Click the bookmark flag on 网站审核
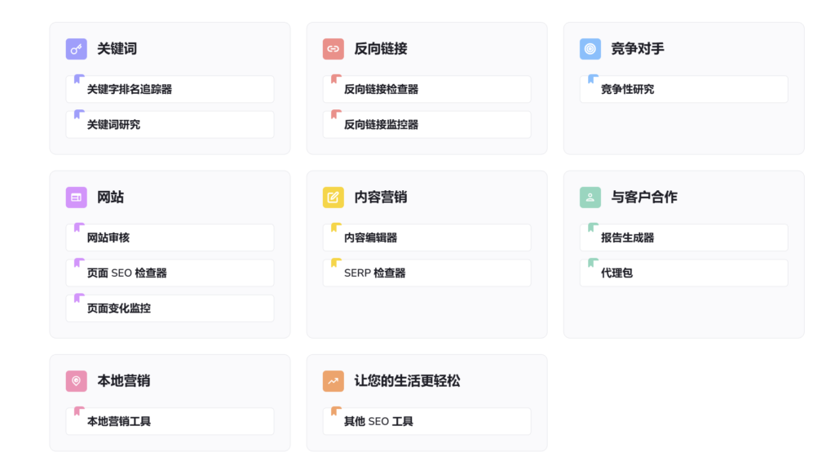 point(79,228)
